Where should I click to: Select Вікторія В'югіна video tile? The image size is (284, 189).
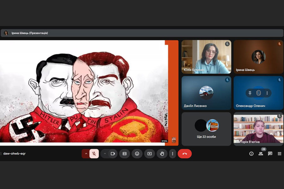(258, 129)
